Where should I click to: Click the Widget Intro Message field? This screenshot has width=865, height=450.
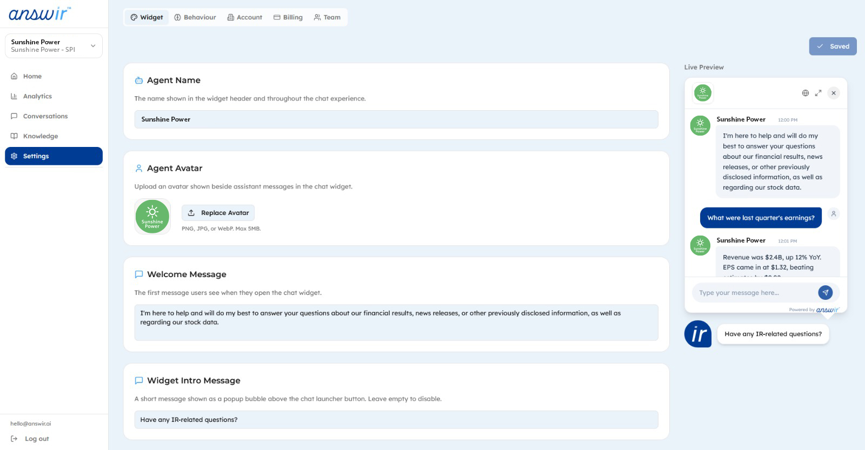click(396, 420)
